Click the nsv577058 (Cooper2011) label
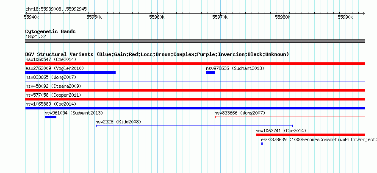 (53, 95)
